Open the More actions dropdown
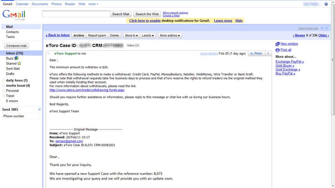The height and width of the screenshot is (188, 335). (x=170, y=35)
